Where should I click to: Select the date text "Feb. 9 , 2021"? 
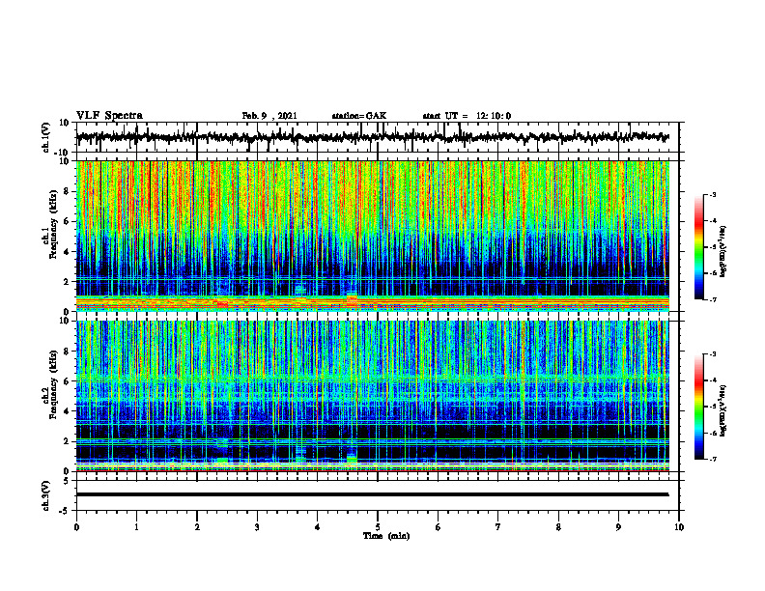(269, 116)
